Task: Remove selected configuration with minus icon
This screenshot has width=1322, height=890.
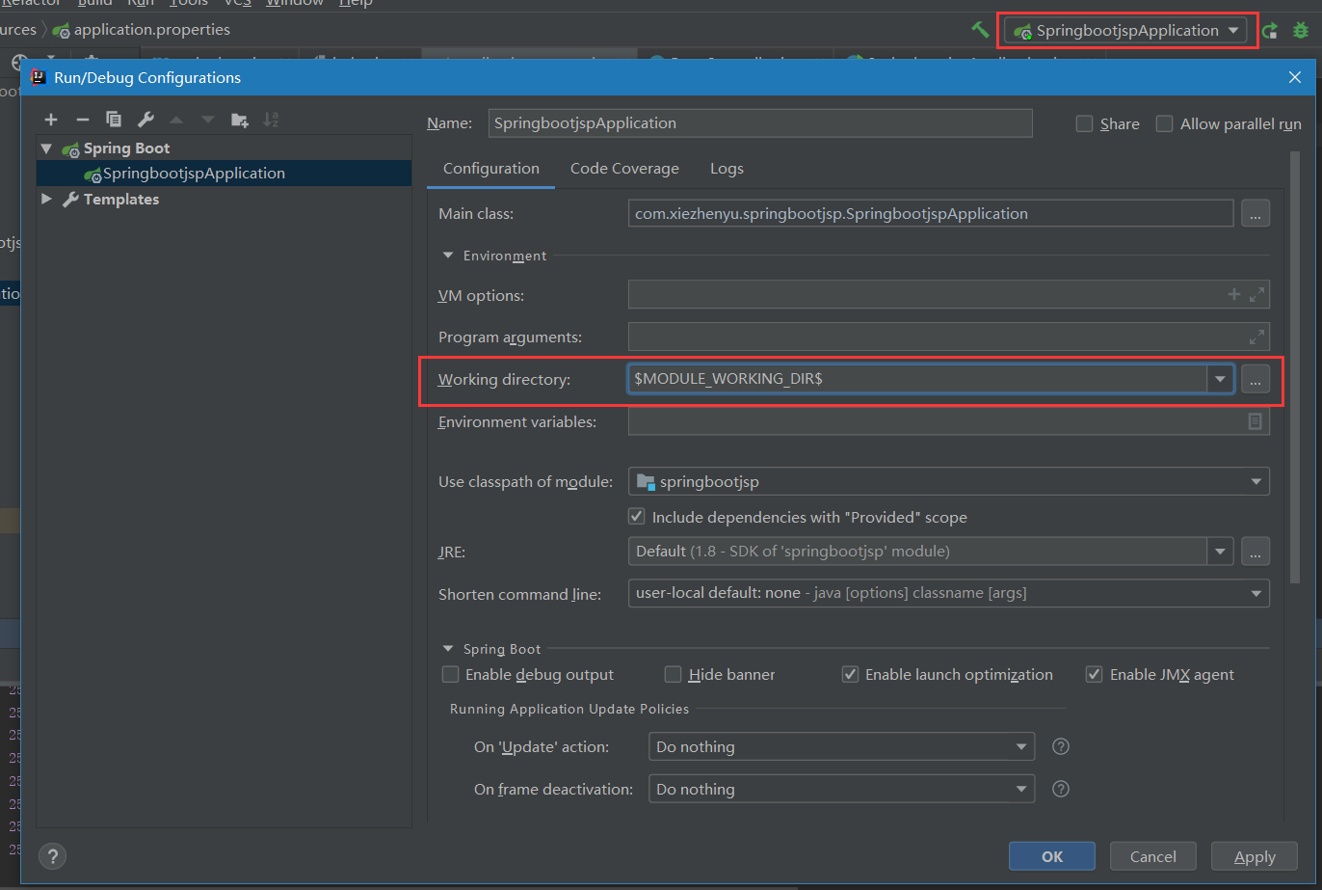Action: (x=83, y=120)
